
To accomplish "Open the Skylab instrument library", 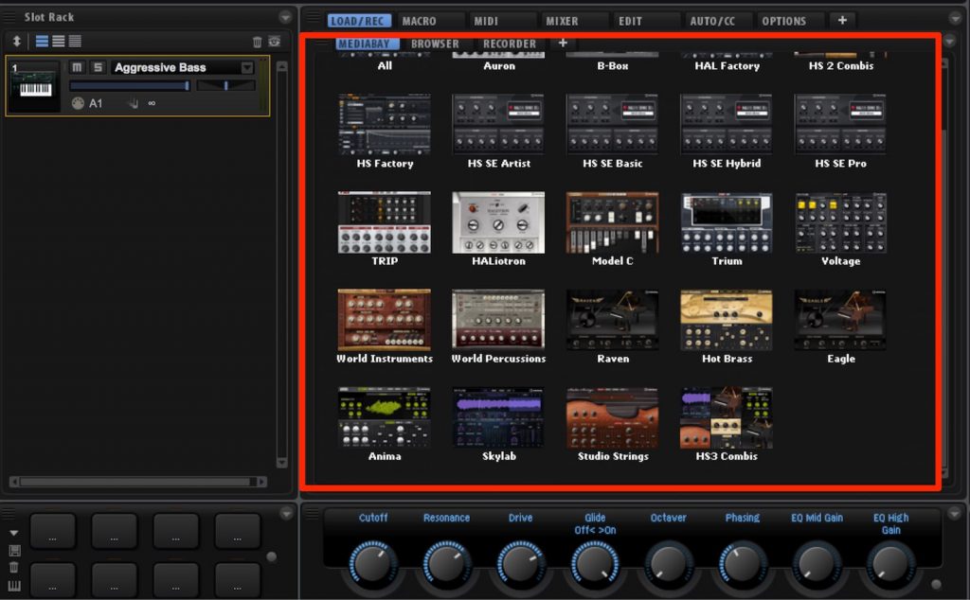I will point(498,418).
